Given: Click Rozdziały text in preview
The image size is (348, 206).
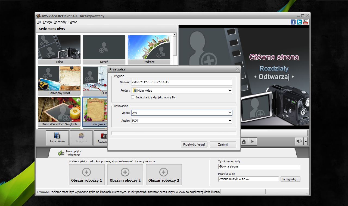Looking at the screenshot, I should tap(274, 68).
